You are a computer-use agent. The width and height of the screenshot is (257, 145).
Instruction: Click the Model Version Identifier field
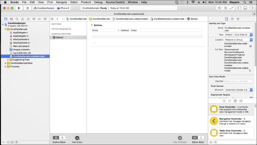pos(238,81)
